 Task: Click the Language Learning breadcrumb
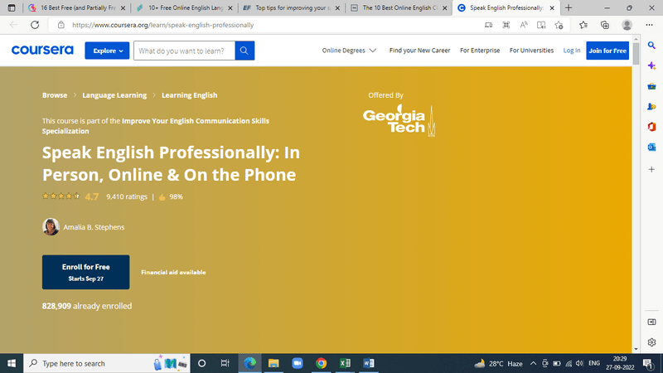tap(114, 95)
